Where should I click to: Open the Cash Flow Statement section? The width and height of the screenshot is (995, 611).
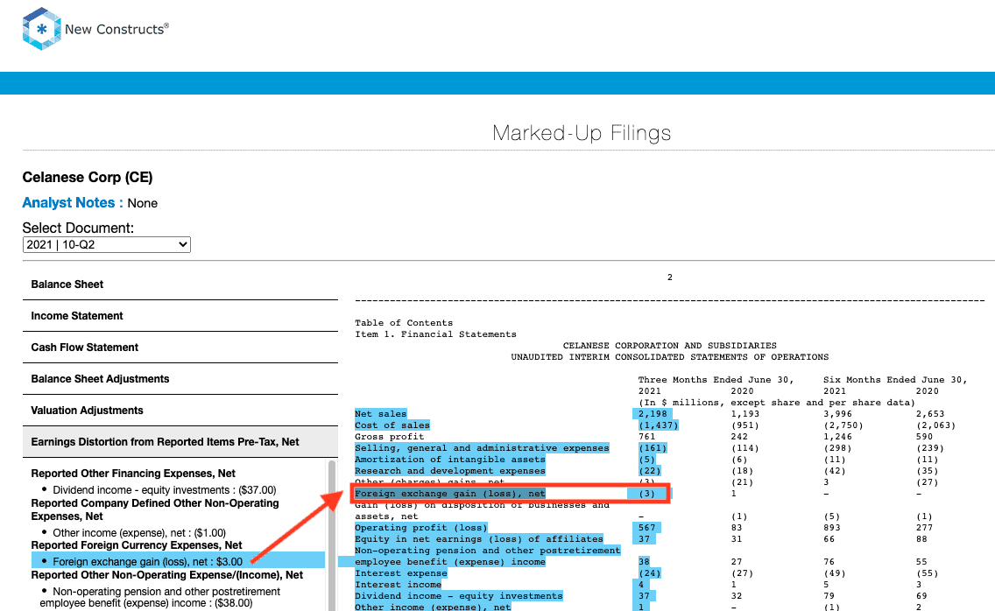tap(180, 348)
